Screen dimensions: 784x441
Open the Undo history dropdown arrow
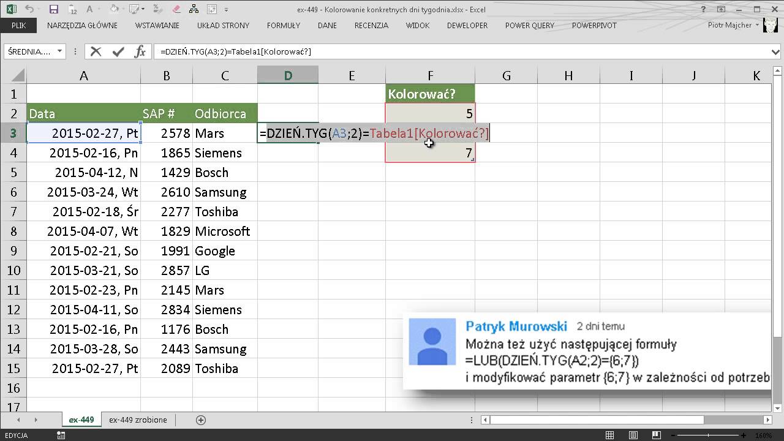(40, 10)
